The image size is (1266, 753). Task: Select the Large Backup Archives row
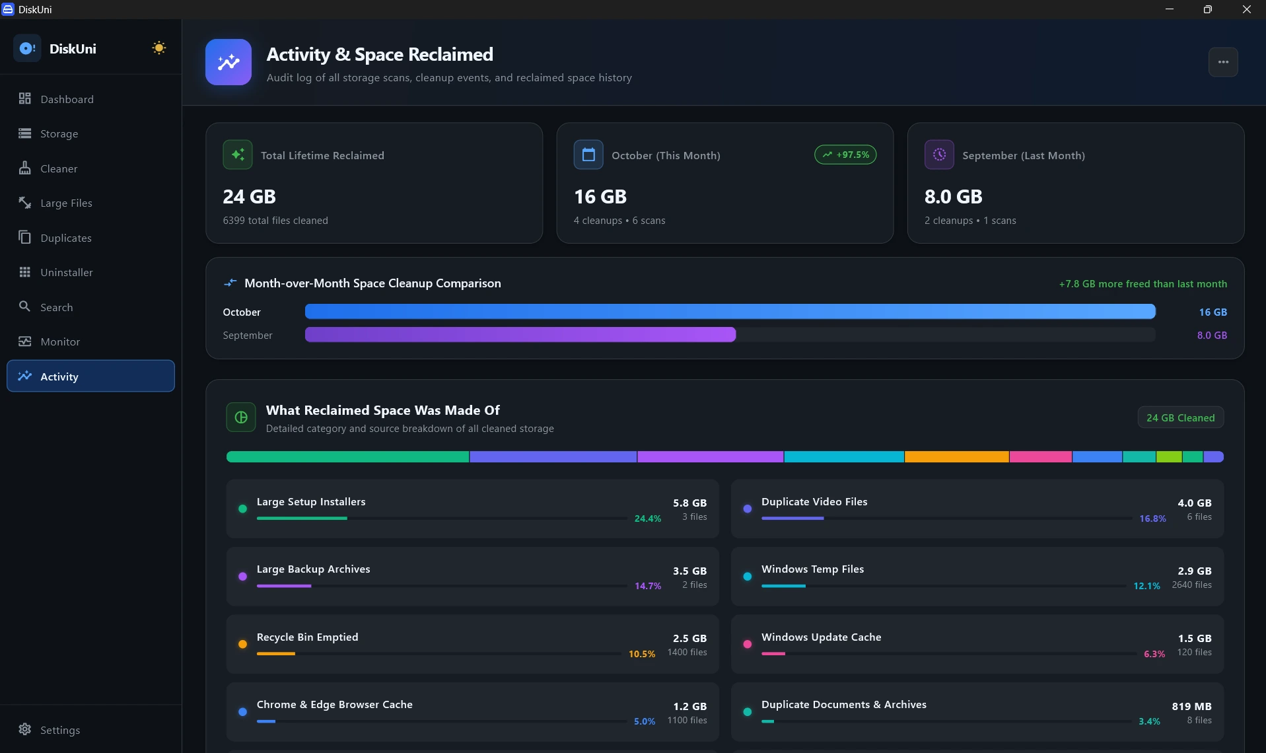click(x=472, y=577)
